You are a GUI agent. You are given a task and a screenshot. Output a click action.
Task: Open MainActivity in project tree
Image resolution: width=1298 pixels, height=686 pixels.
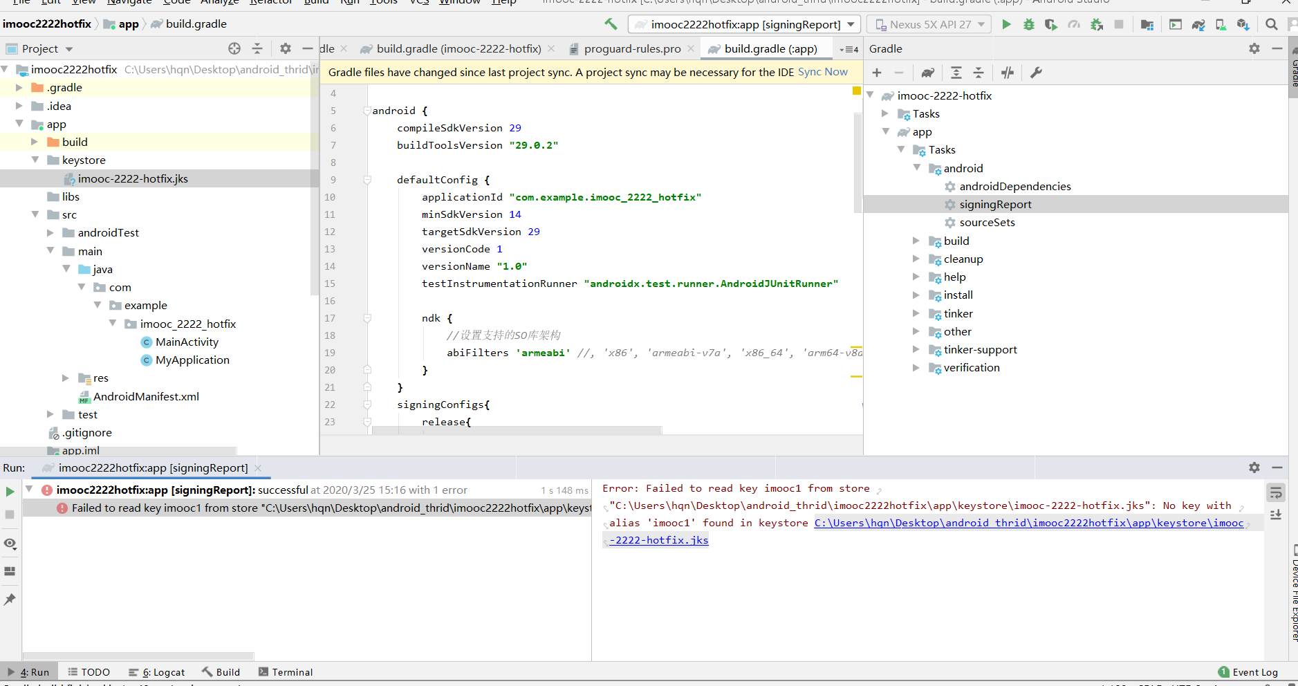tap(187, 342)
